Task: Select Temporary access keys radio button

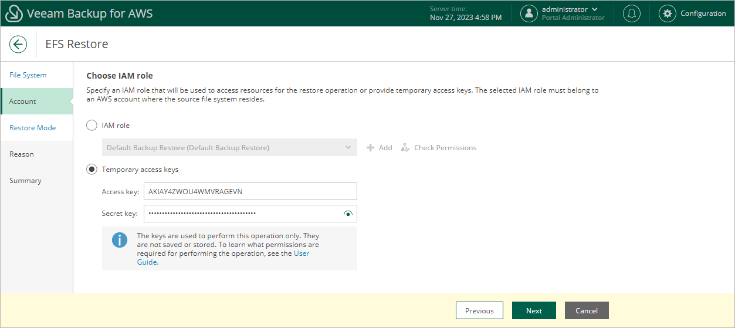Action: [x=92, y=170]
